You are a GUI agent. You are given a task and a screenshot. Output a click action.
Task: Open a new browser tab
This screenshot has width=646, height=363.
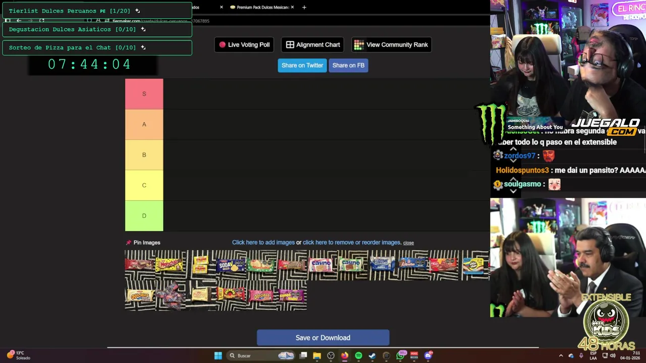[x=304, y=7]
